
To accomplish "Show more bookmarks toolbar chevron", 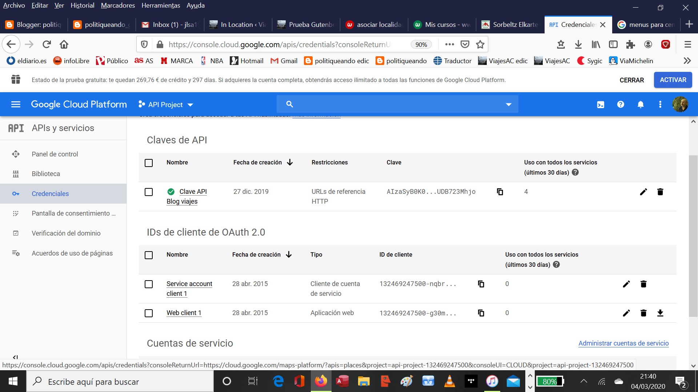I will [687, 61].
